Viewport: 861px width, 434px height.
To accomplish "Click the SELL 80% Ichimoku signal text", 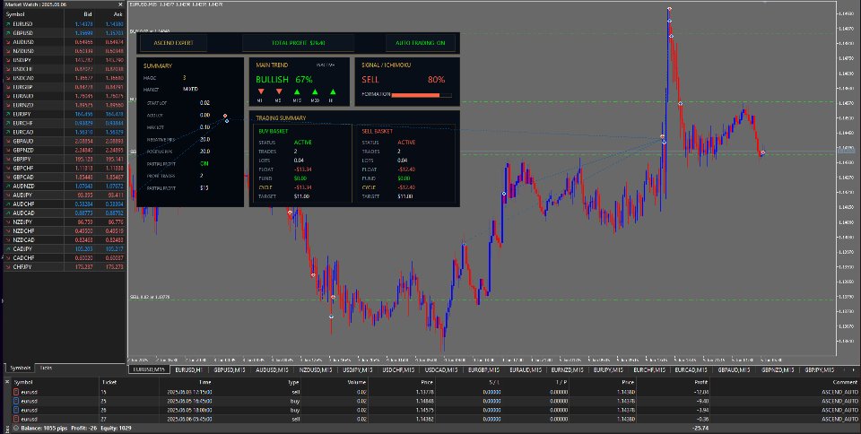I will click(x=403, y=80).
